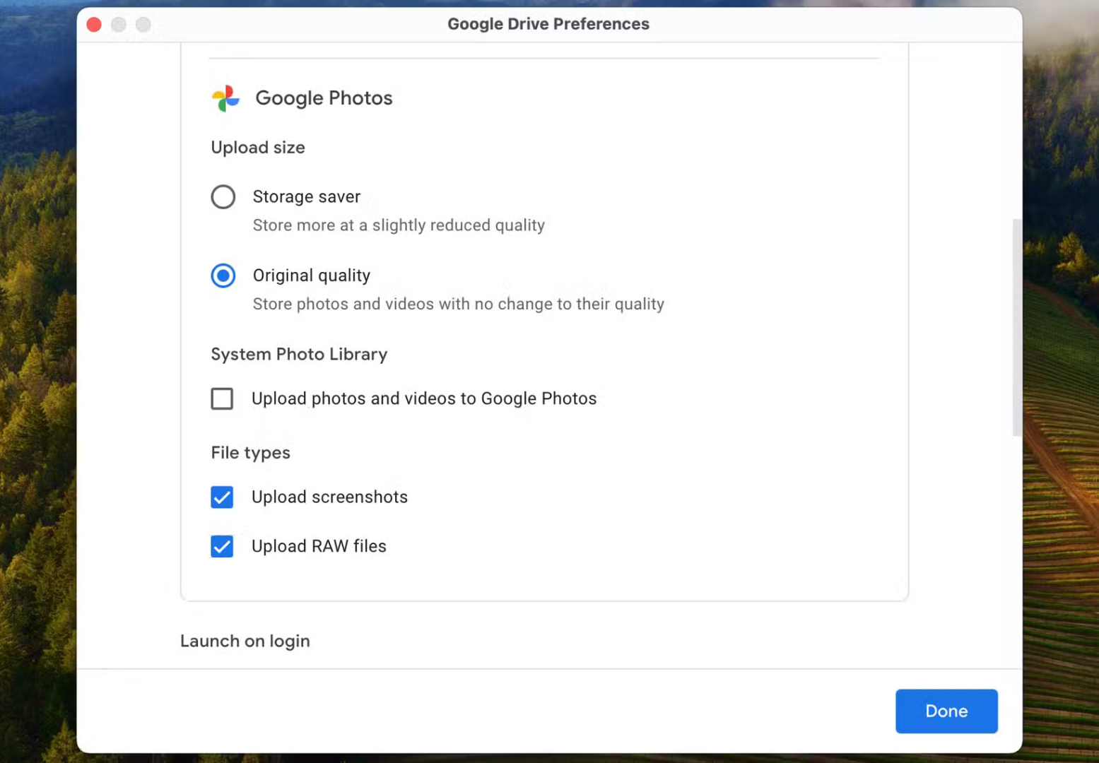Viewport: 1099px width, 763px height.
Task: Click the gray minimize window button
Action: click(119, 25)
